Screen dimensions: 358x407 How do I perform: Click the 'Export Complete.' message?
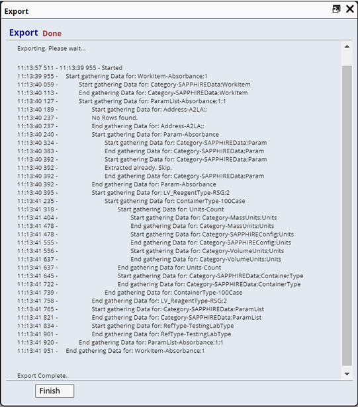coord(42,375)
